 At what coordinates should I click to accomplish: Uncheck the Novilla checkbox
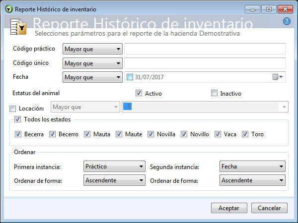pyautogui.click(x=150, y=134)
